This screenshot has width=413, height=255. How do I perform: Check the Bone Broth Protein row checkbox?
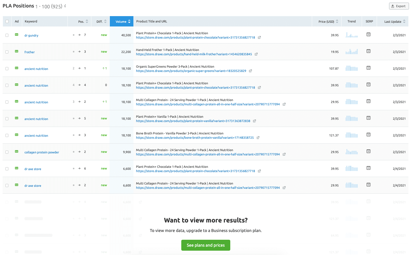pyautogui.click(x=7, y=135)
